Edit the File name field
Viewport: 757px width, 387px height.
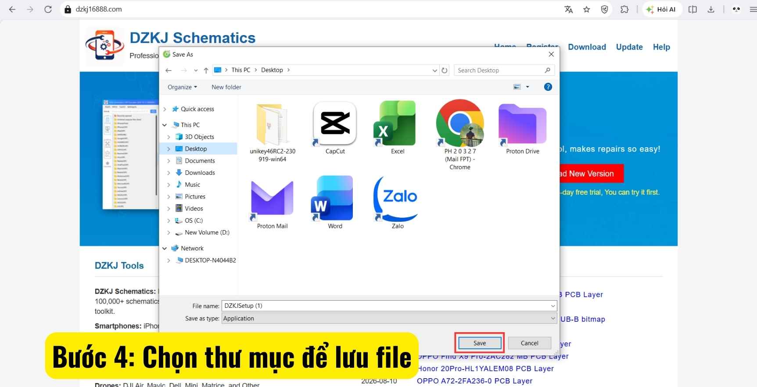(389, 306)
